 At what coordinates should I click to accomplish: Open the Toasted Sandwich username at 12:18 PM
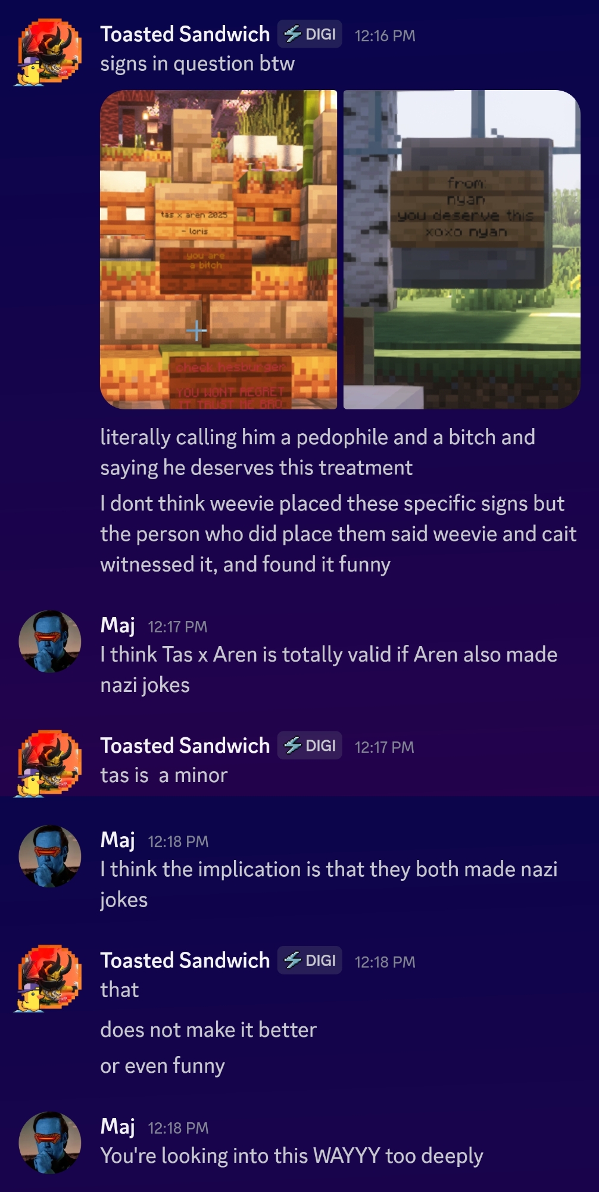point(185,960)
